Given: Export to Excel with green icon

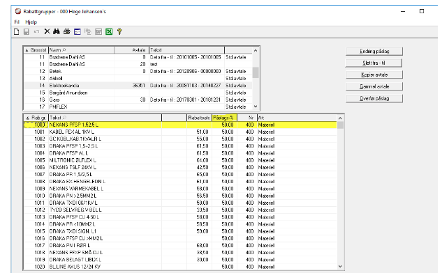Looking at the screenshot, I should 109,32.
